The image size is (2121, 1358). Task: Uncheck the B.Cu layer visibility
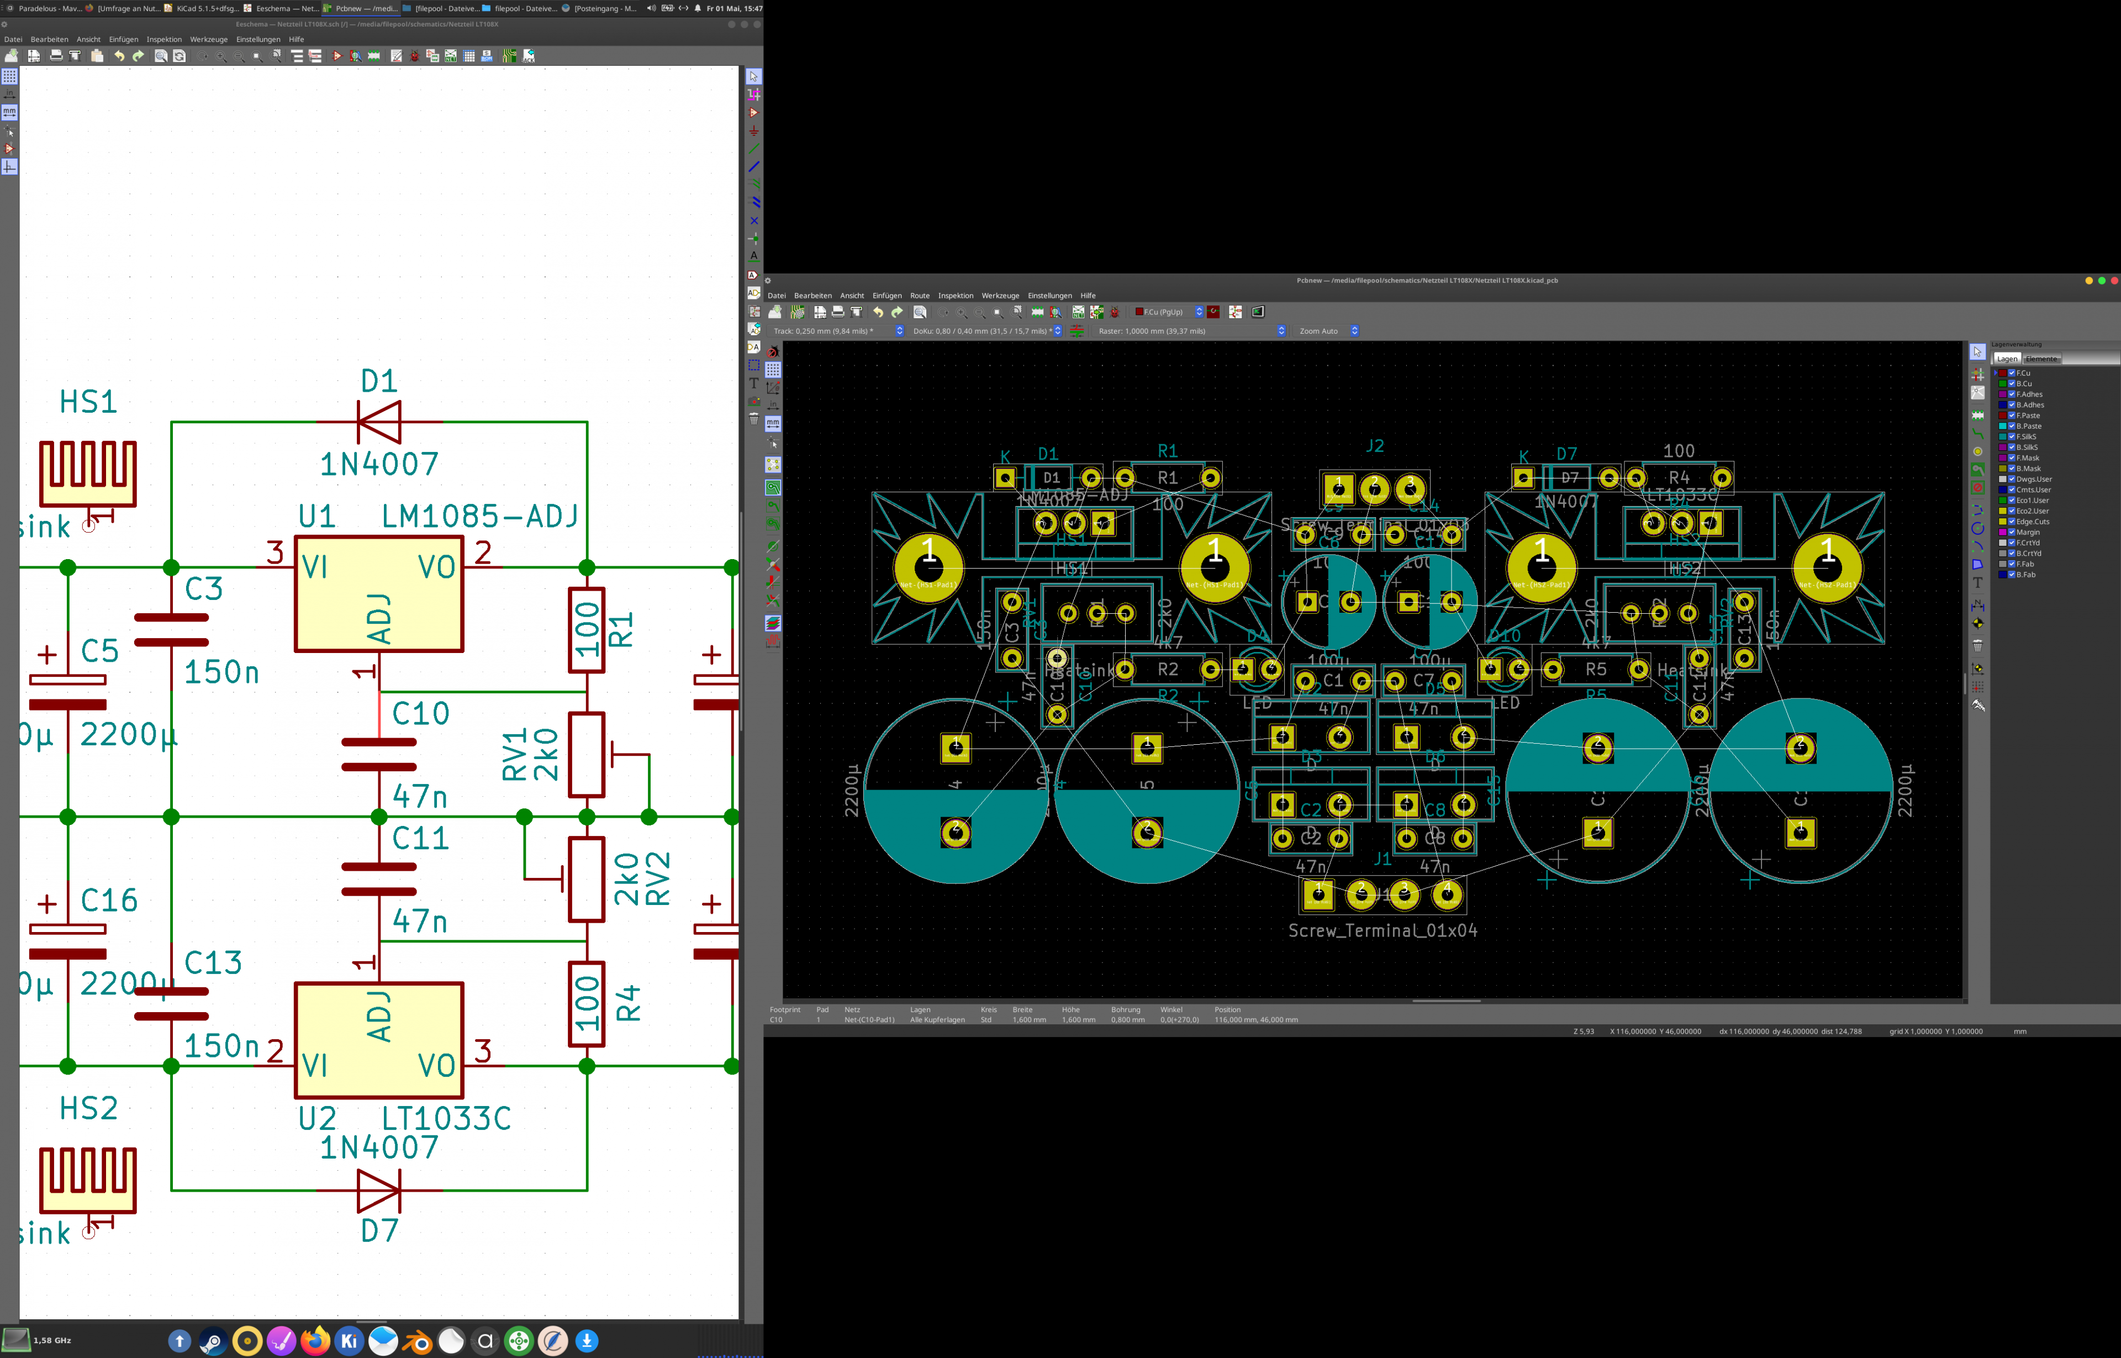[x=2011, y=383]
